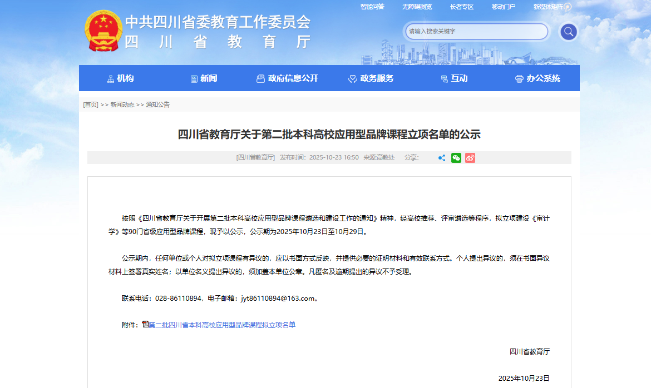
Task: Click inside the search keyword input box
Action: [476, 32]
